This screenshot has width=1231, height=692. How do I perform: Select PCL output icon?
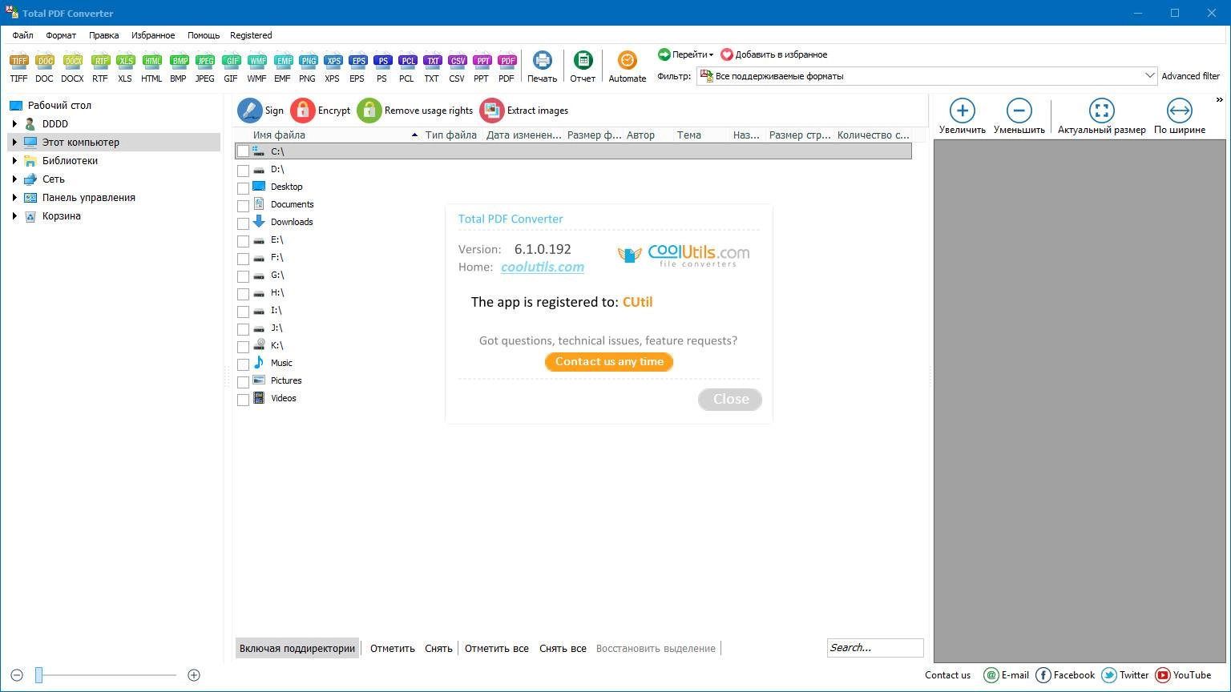(x=406, y=67)
